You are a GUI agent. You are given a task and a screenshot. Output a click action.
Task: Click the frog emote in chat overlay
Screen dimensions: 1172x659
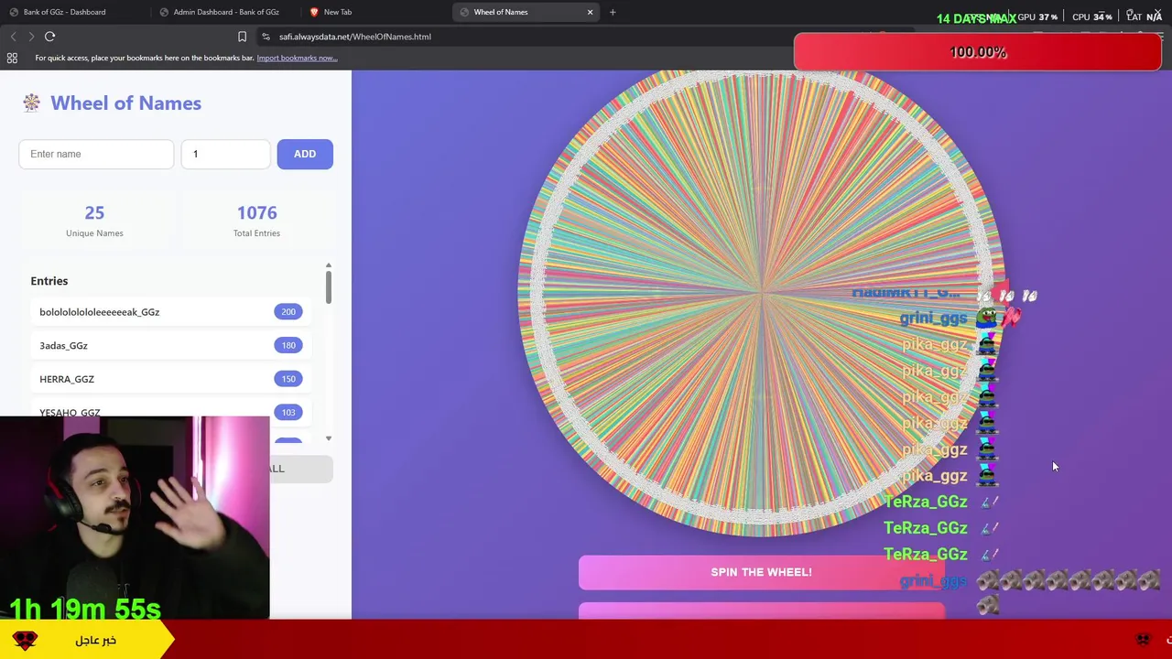click(987, 317)
